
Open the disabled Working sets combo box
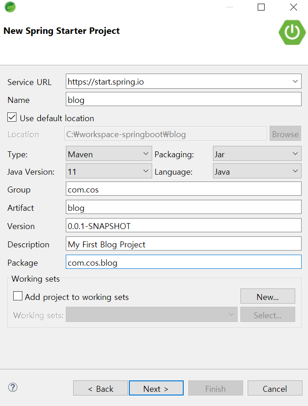coord(151,315)
